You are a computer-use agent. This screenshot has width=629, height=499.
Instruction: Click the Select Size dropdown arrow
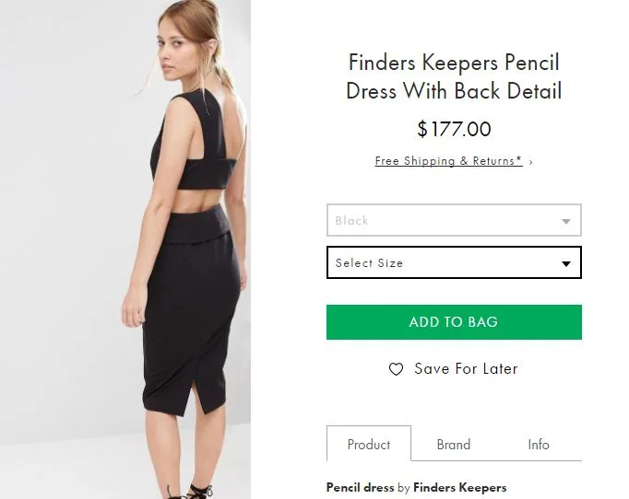click(x=566, y=263)
